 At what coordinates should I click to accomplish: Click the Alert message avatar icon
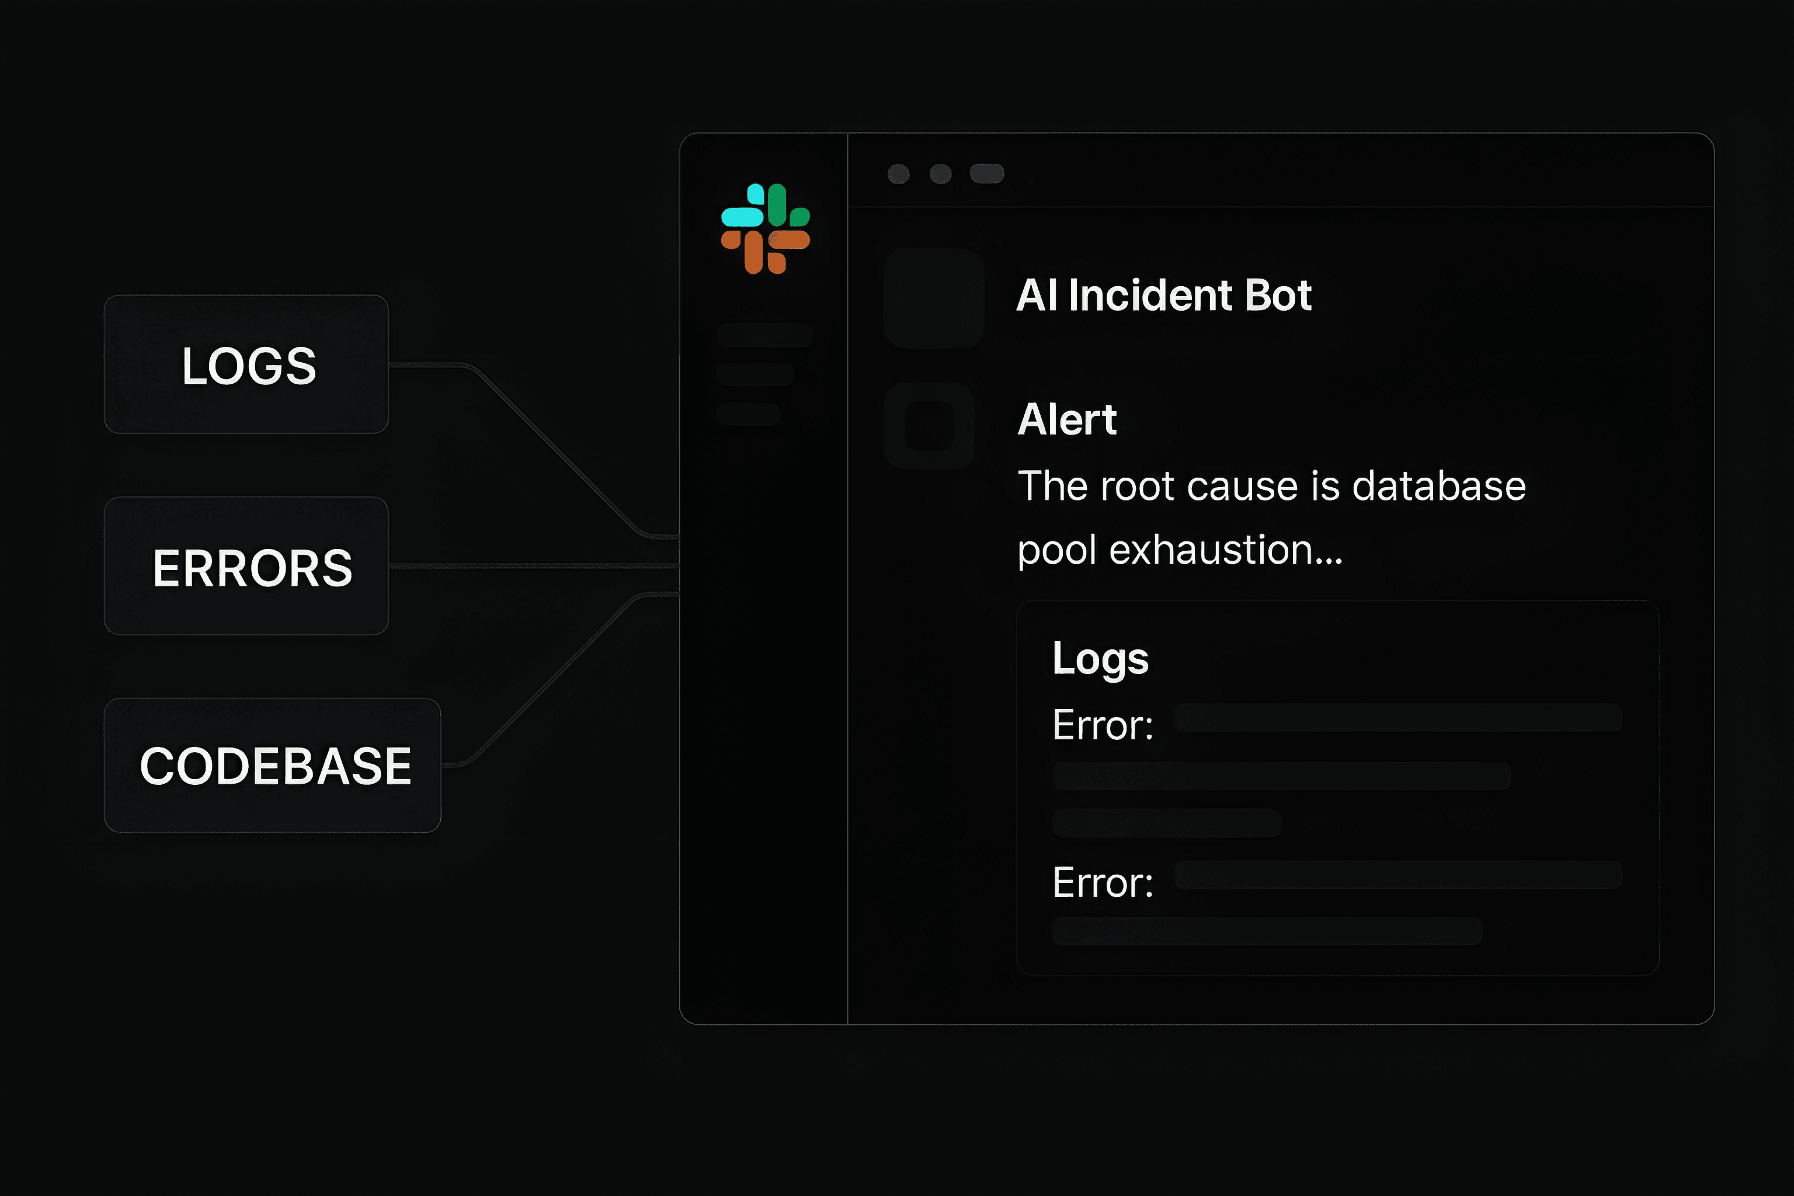click(x=929, y=426)
